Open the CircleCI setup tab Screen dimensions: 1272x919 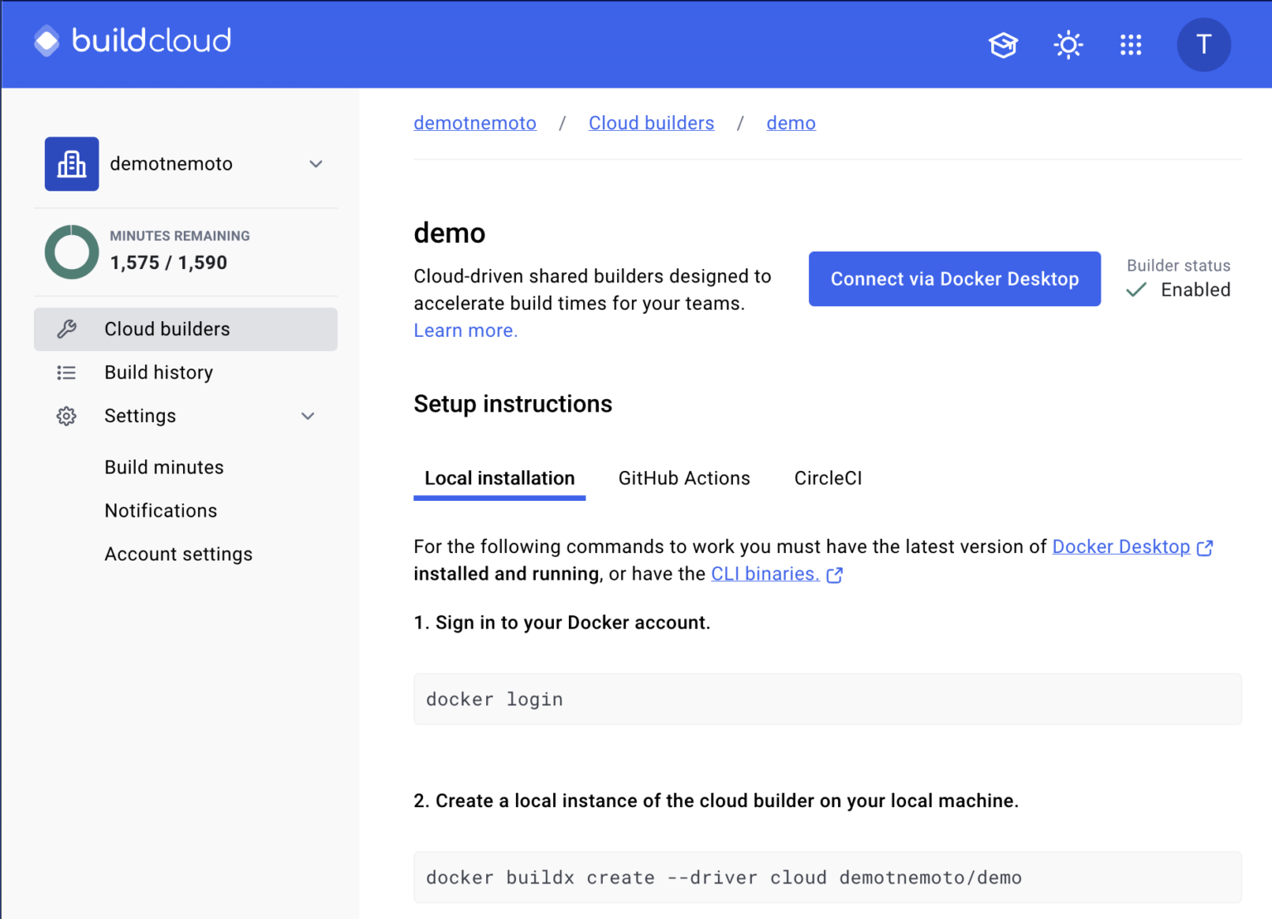(827, 478)
